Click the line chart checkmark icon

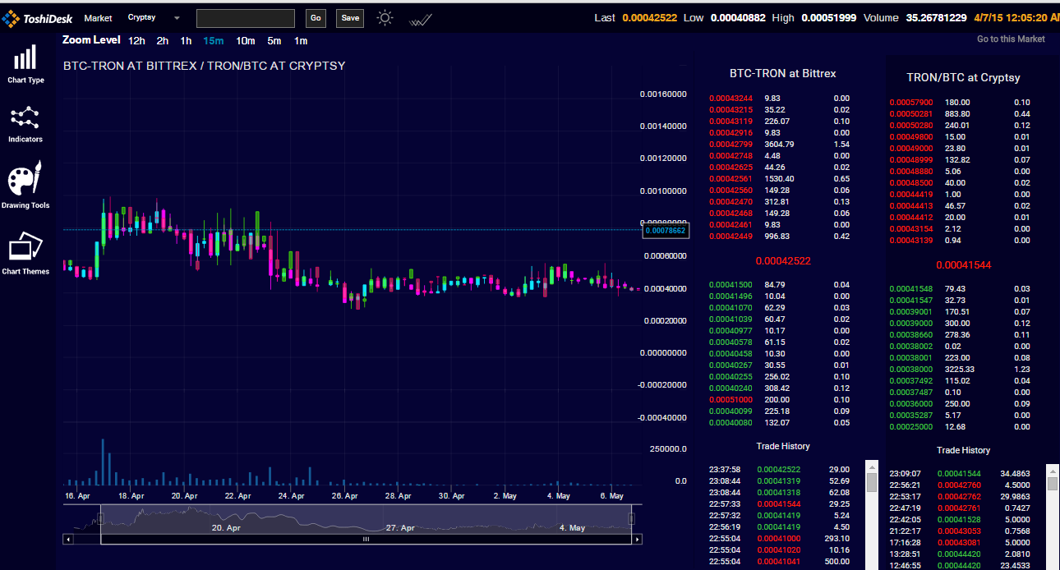pos(421,19)
